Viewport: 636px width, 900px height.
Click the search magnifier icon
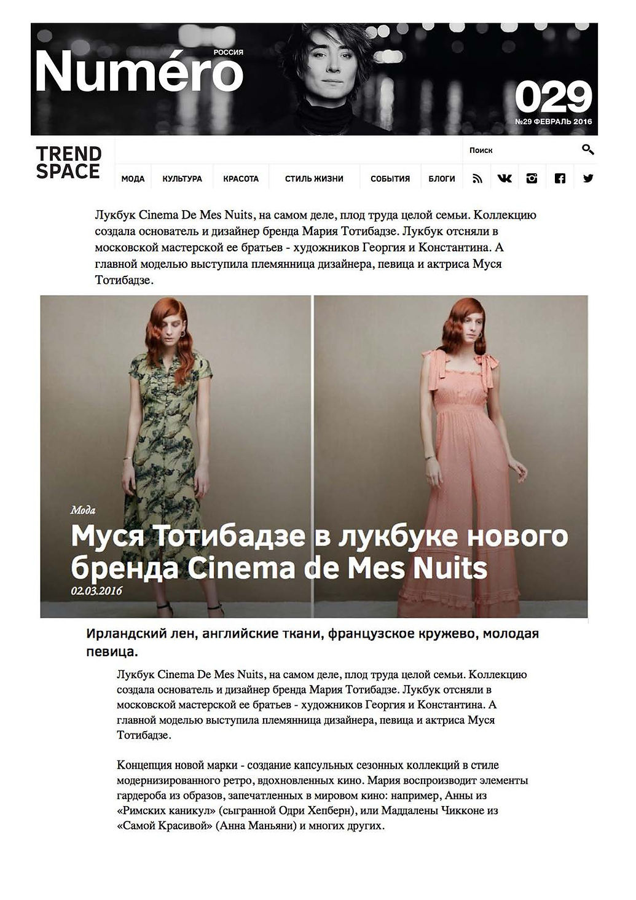587,149
